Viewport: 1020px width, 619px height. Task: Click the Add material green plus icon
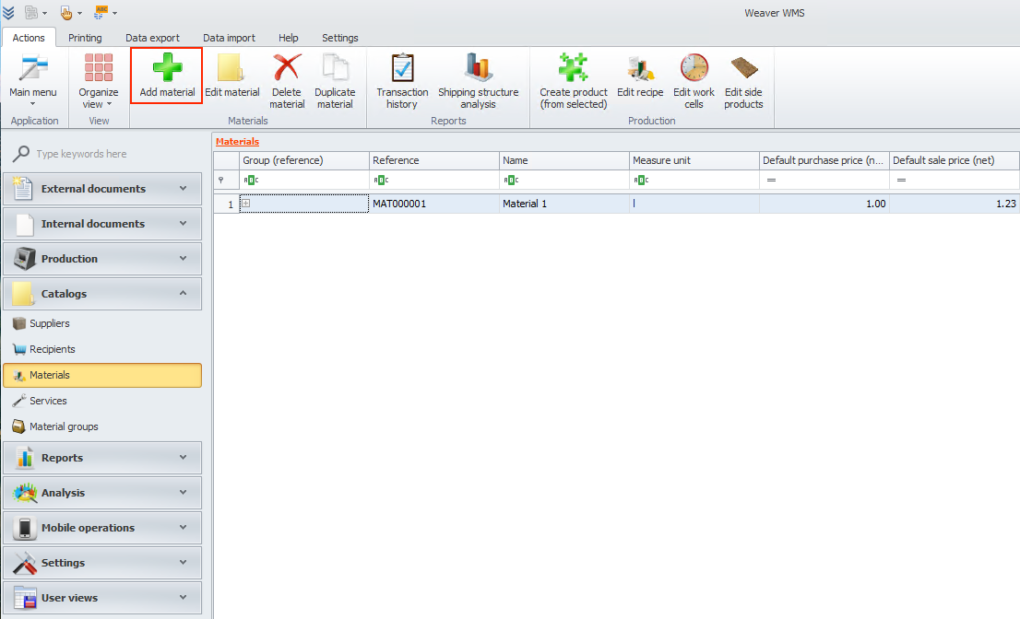tap(167, 67)
